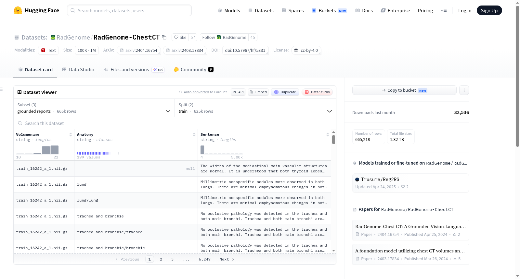Viewport: 520px width, 279px height.
Task: Click the dataset table vertical scrollbar
Action: (x=333, y=140)
